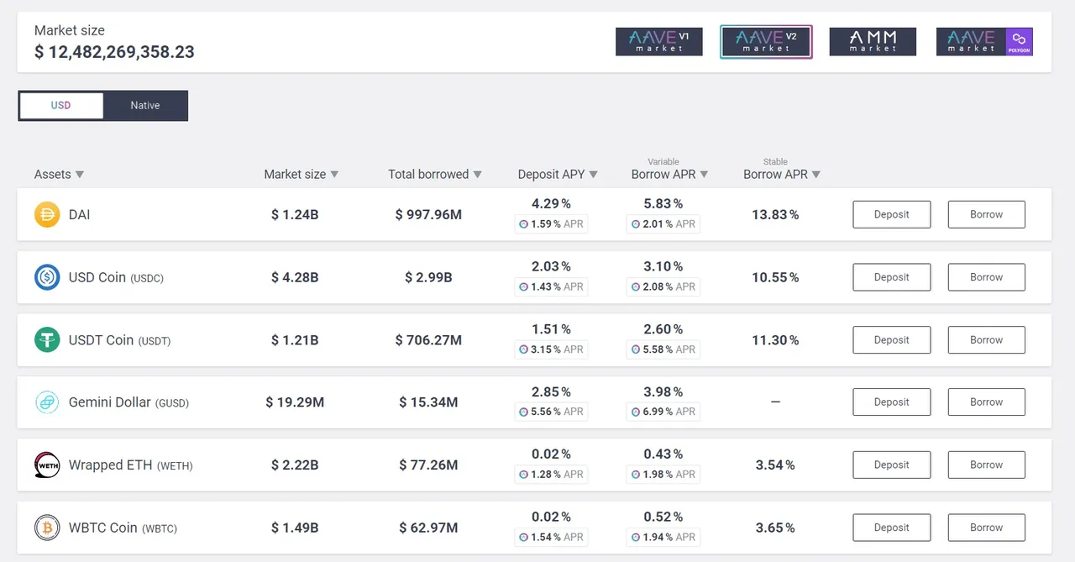This screenshot has height=562, width=1075.
Task: Click GUSD variable borrow rate 3.98 %
Action: point(663,391)
